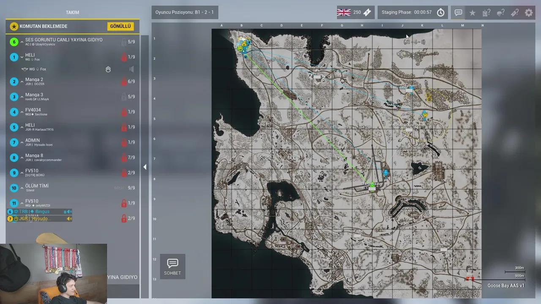Expand the FV4034 squad chevron
Image resolution: width=541 pixels, height=304 pixels.
(22, 112)
